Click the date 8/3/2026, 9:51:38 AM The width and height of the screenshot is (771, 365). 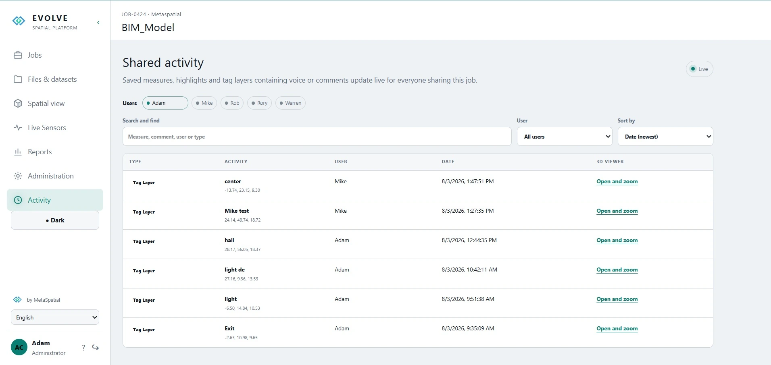click(x=468, y=299)
